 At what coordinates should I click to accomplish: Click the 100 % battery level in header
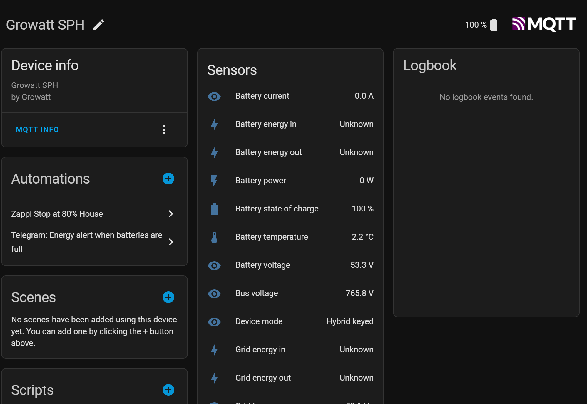[x=476, y=25]
